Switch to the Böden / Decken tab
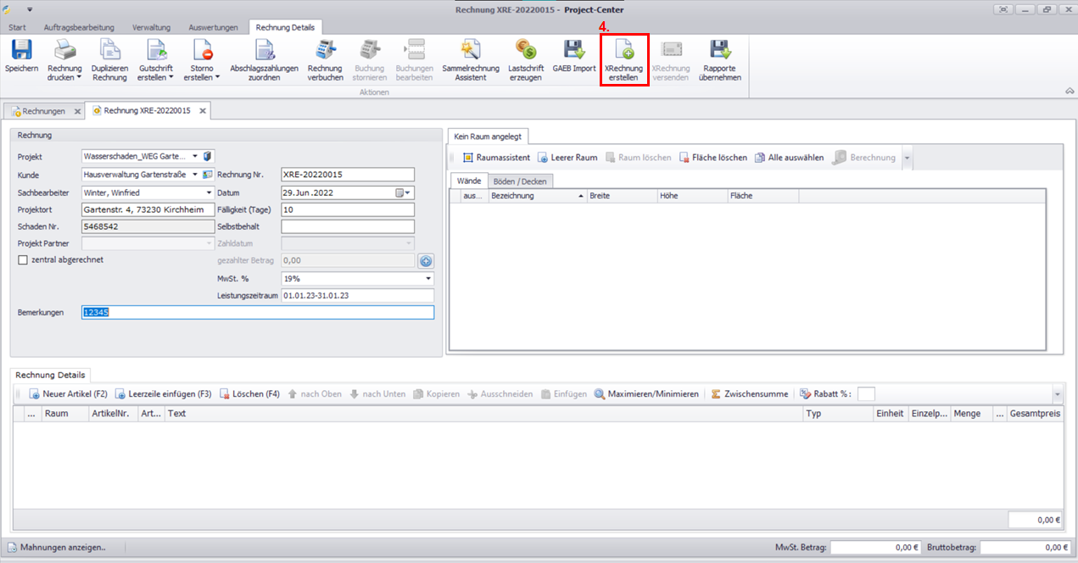 521,181
